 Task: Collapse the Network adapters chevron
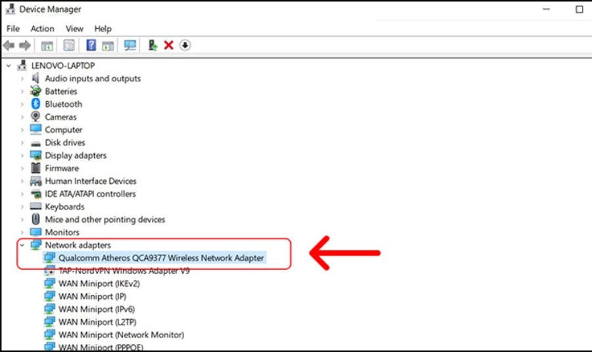point(22,245)
